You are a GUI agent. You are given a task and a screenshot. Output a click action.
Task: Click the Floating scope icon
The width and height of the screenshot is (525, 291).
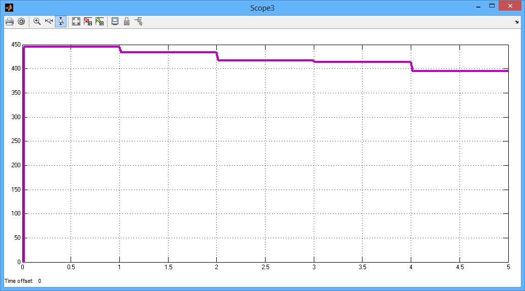(115, 22)
